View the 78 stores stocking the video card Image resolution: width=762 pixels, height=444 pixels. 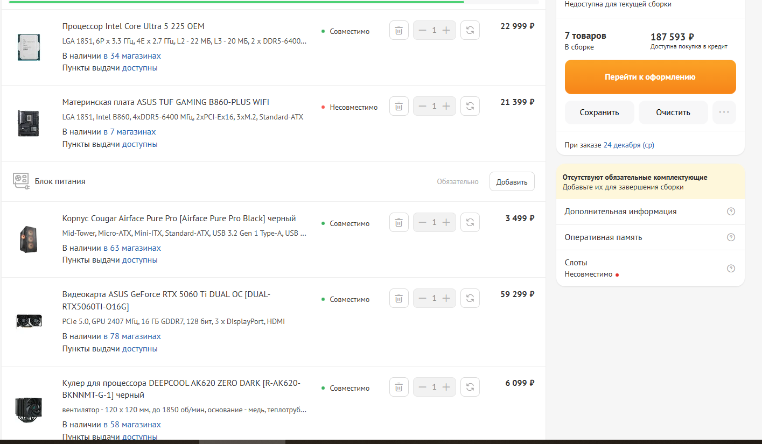(x=132, y=336)
